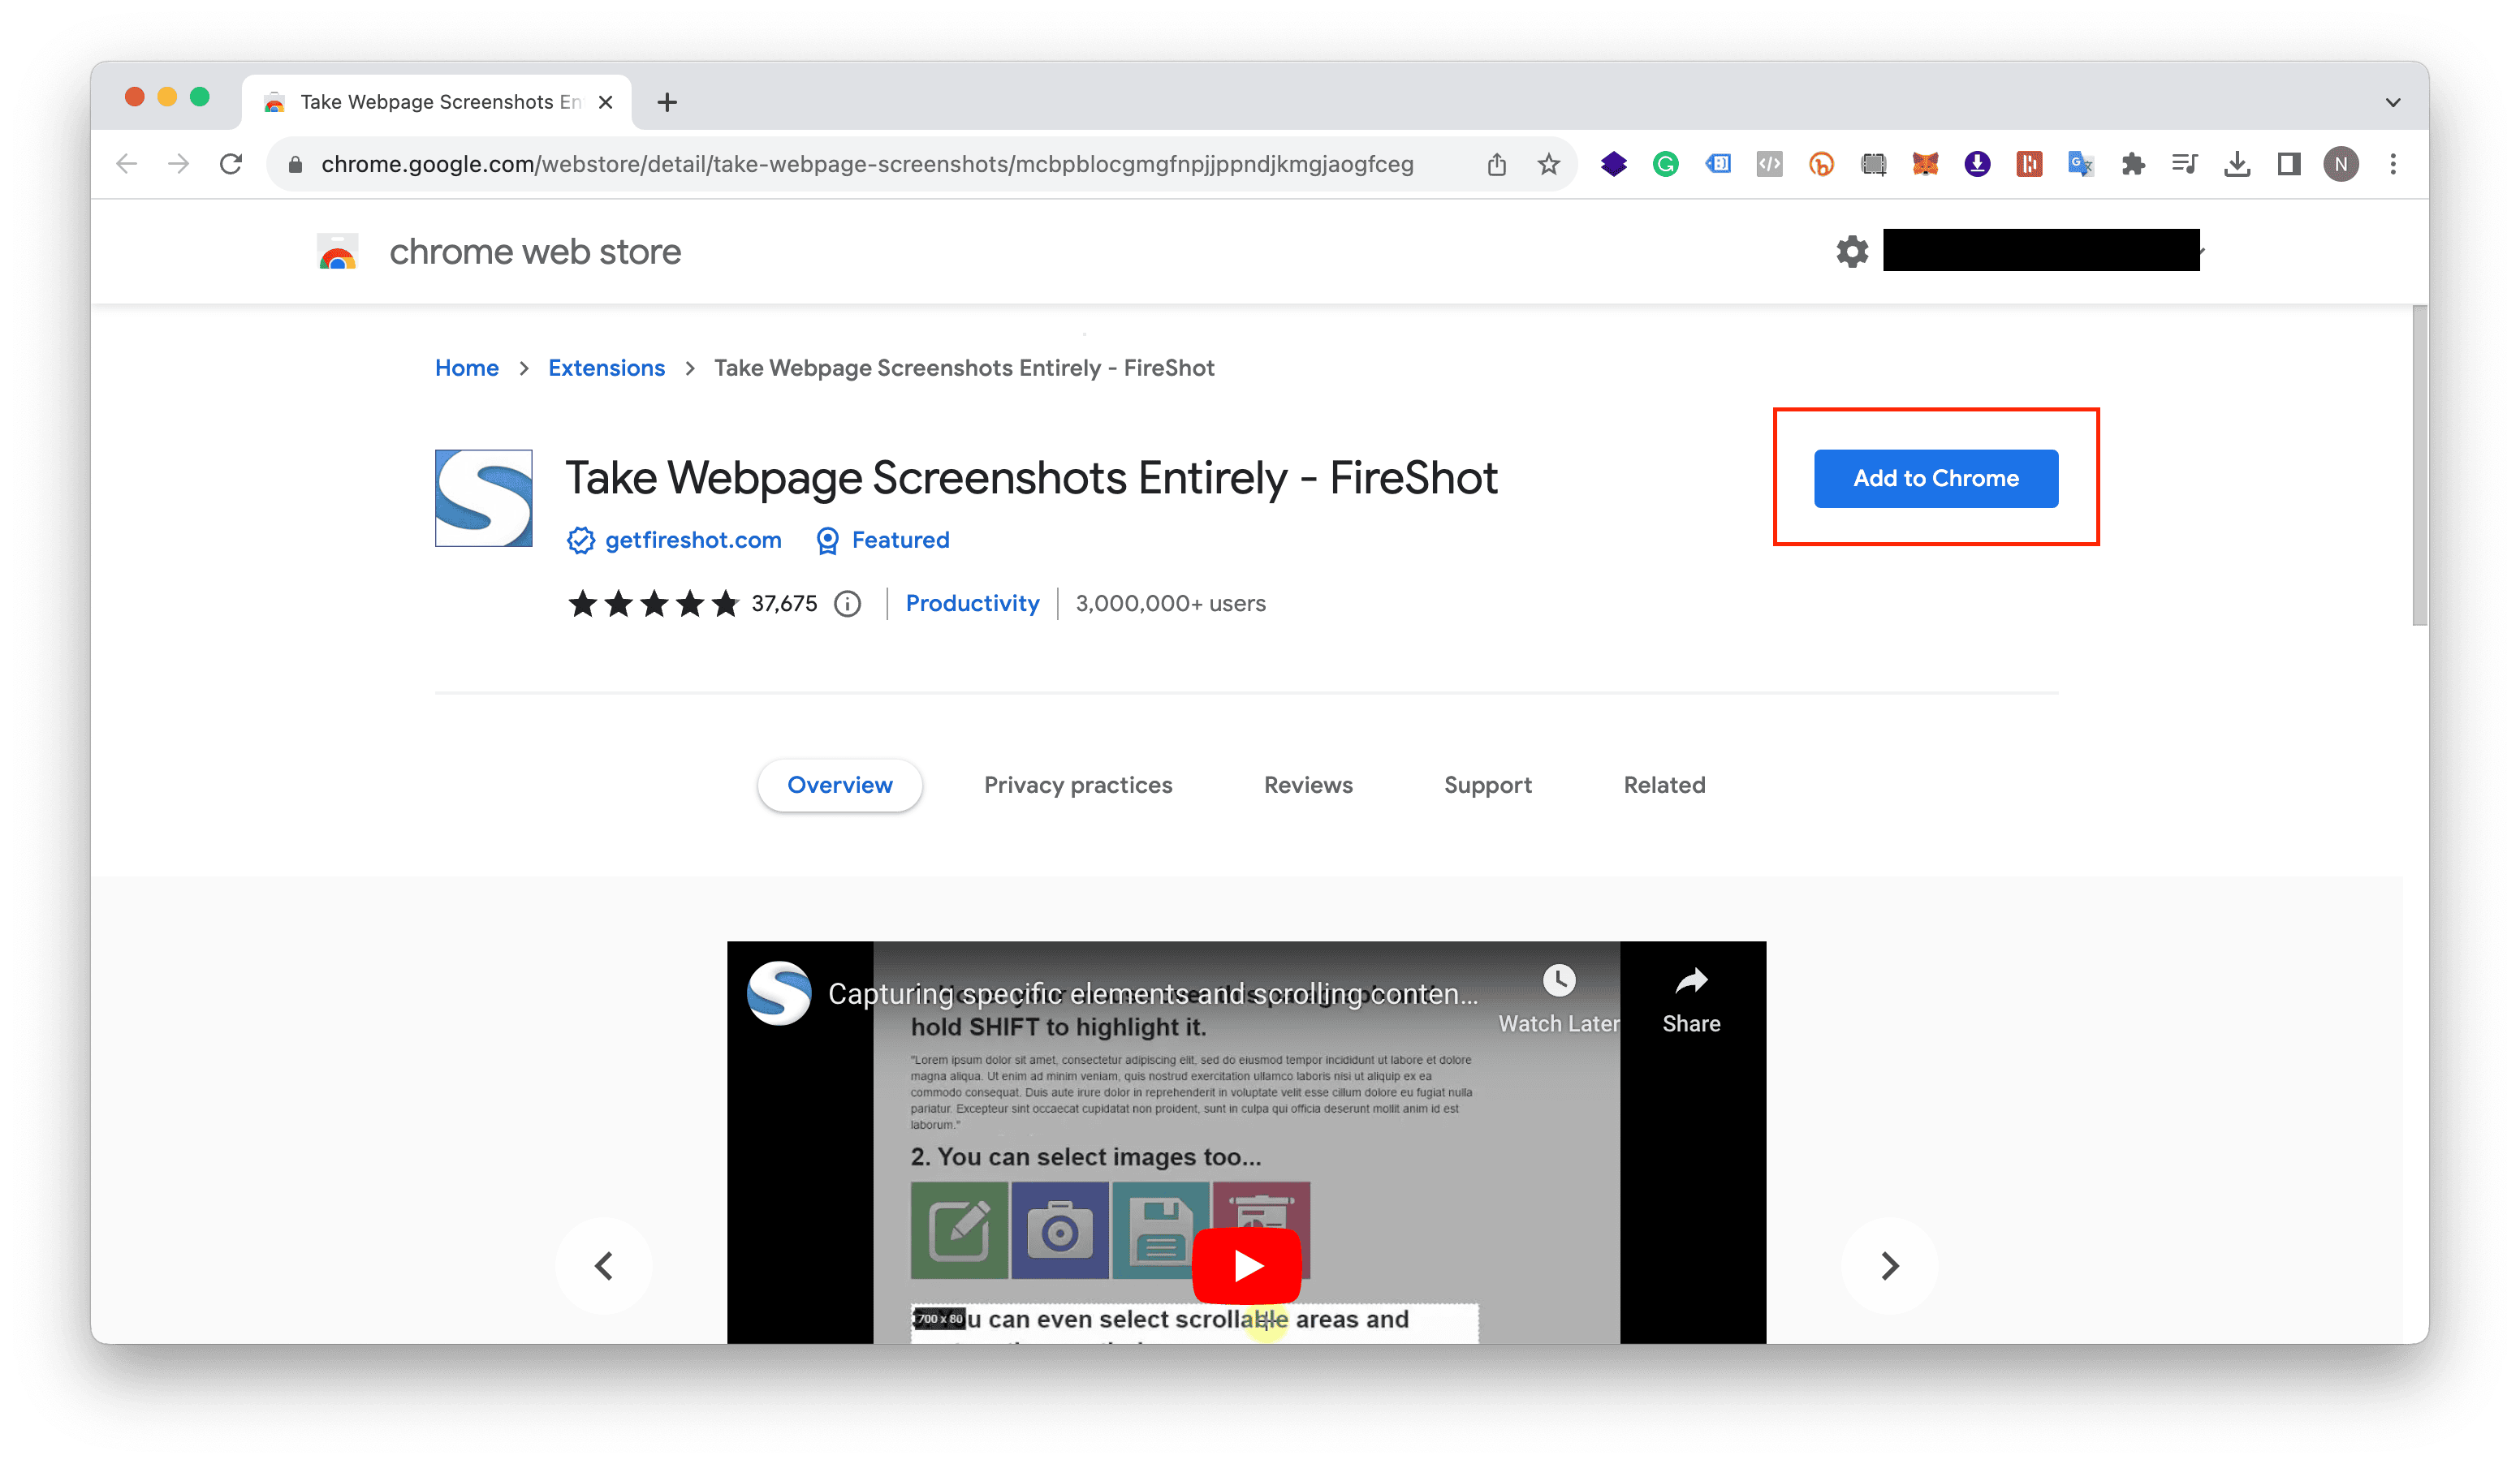Open the red square extension icon
The height and width of the screenshot is (1464, 2520).
pos(2029,164)
